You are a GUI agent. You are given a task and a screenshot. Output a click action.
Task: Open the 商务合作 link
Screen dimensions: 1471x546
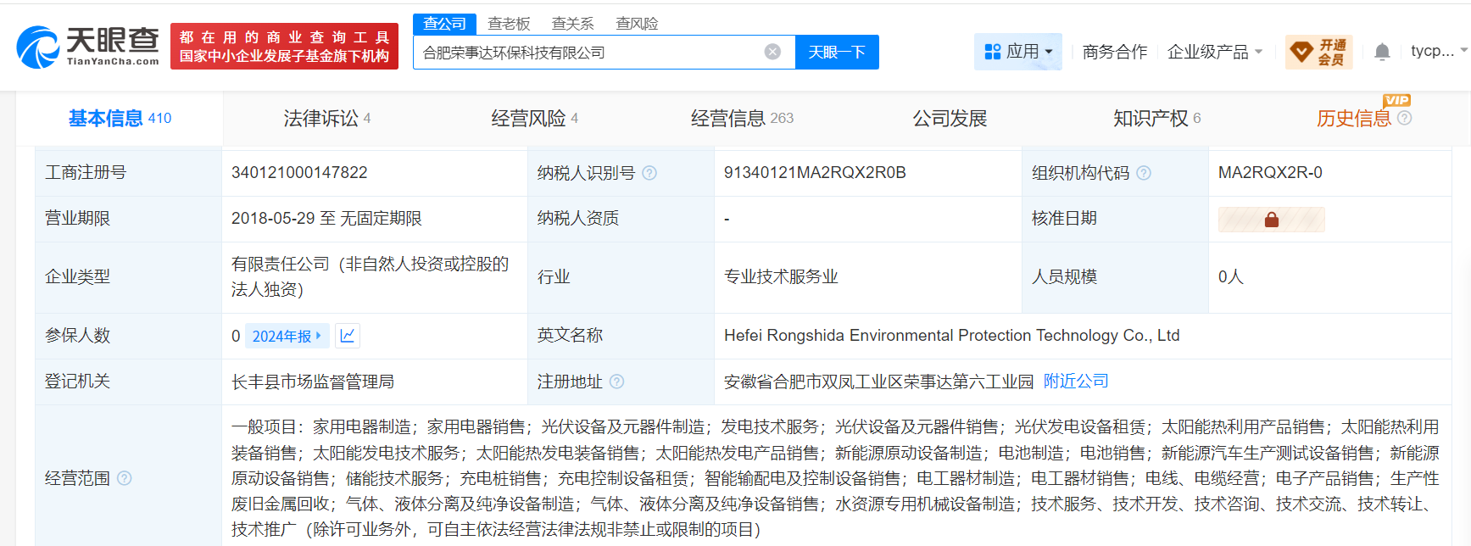pyautogui.click(x=1115, y=52)
